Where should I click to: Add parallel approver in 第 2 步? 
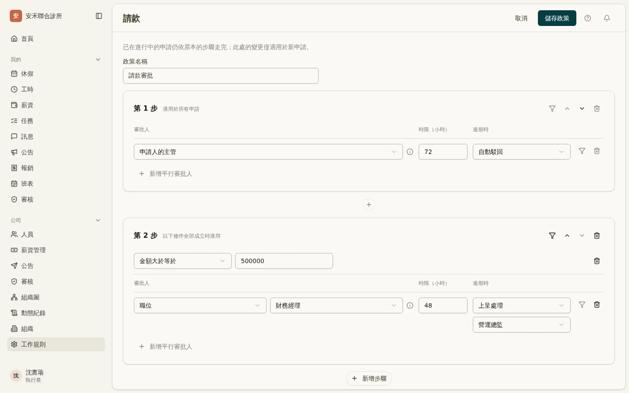tap(166, 347)
